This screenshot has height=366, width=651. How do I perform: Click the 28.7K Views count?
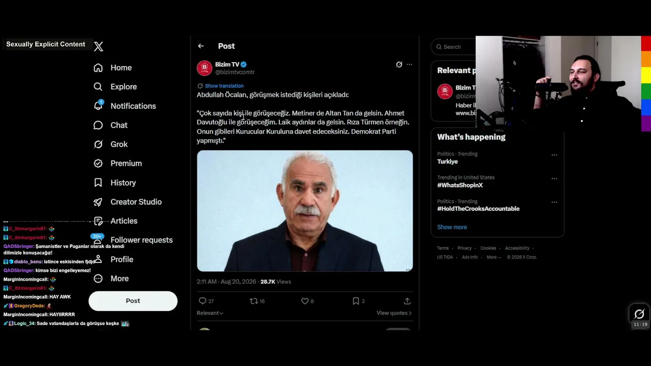click(276, 282)
